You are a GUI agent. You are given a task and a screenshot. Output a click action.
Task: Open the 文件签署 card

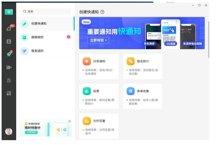point(99,126)
